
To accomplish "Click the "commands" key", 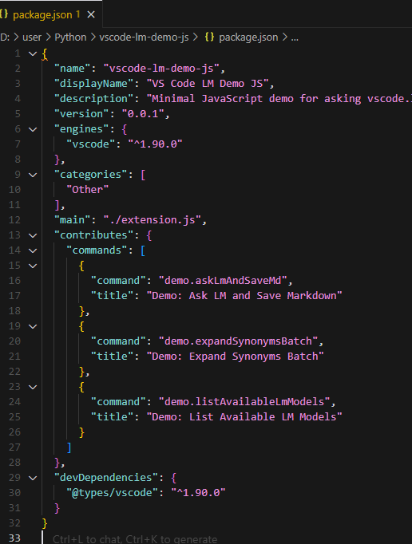I will point(97,250).
